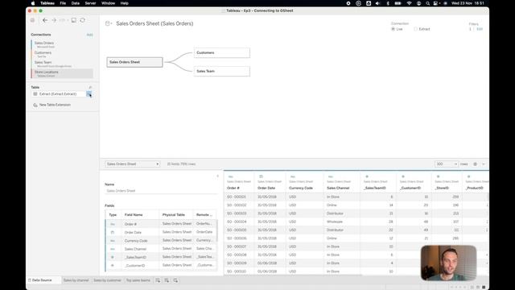515x290 pixels.
Task: Click data type icon above _StoreID column
Action: coord(438,177)
